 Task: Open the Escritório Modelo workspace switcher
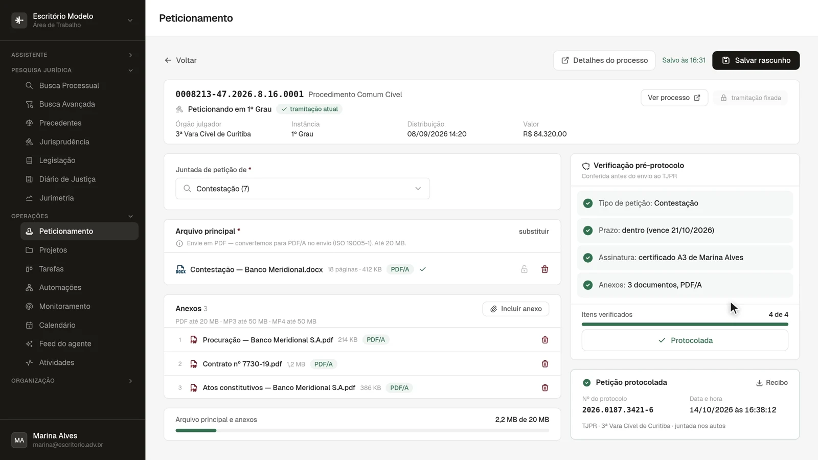pyautogui.click(x=72, y=20)
